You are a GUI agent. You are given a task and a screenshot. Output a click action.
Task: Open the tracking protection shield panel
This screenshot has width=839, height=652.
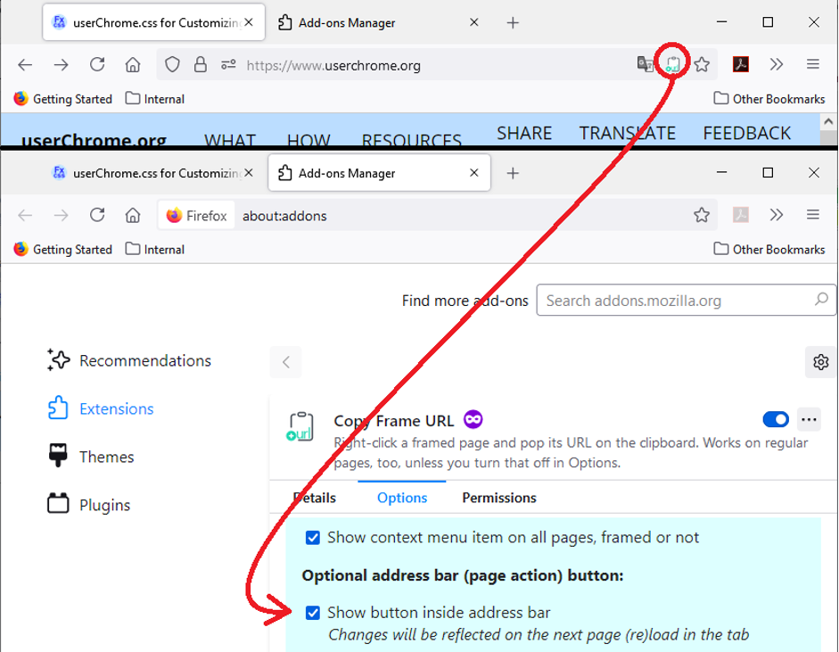pyautogui.click(x=173, y=64)
